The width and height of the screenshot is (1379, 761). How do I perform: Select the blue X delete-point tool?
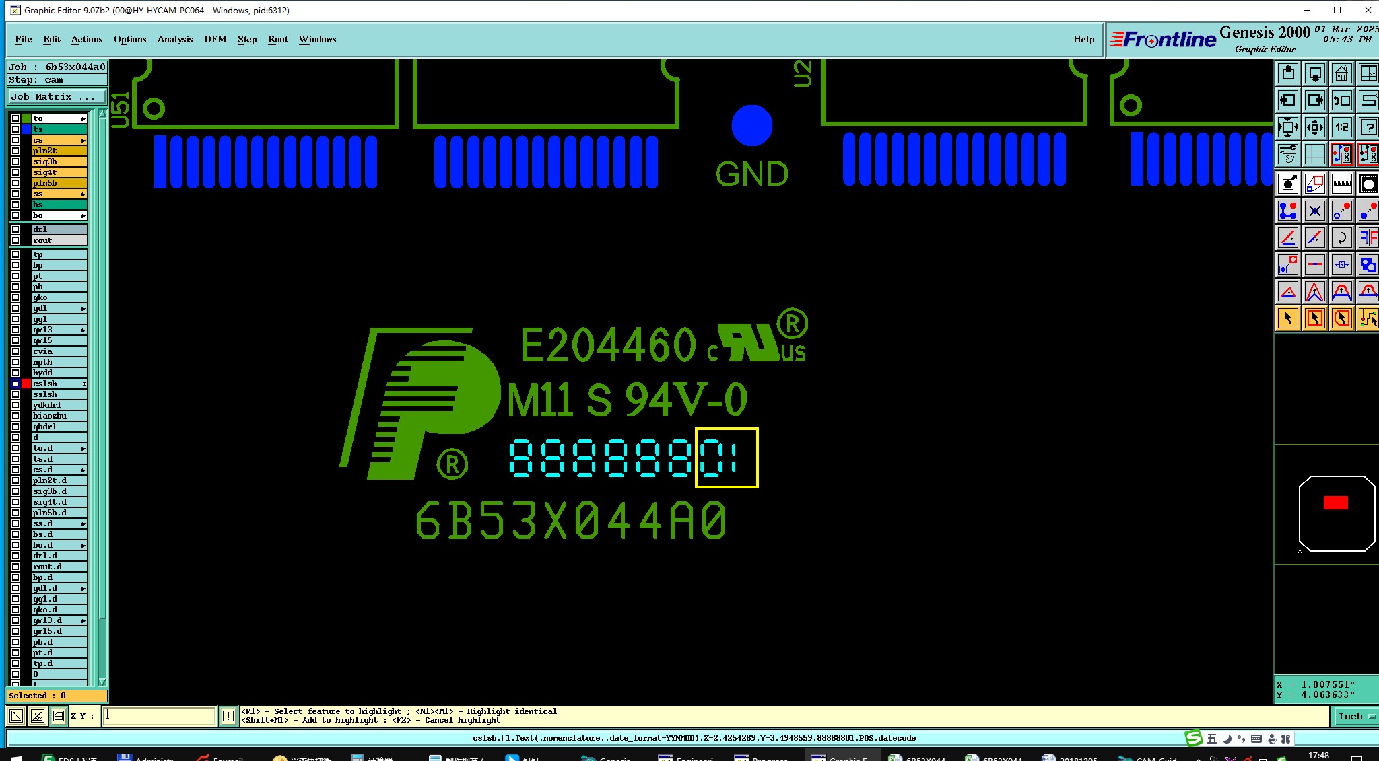click(x=1314, y=211)
